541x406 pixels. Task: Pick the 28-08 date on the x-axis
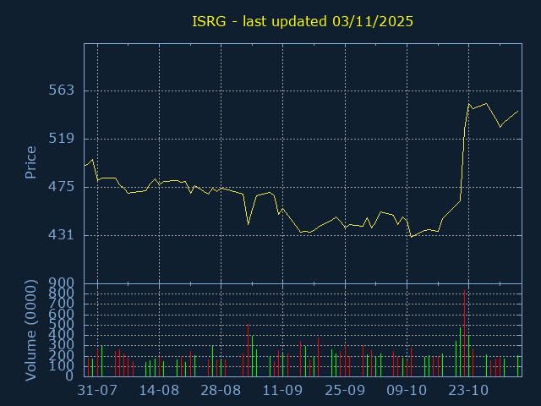pos(221,391)
